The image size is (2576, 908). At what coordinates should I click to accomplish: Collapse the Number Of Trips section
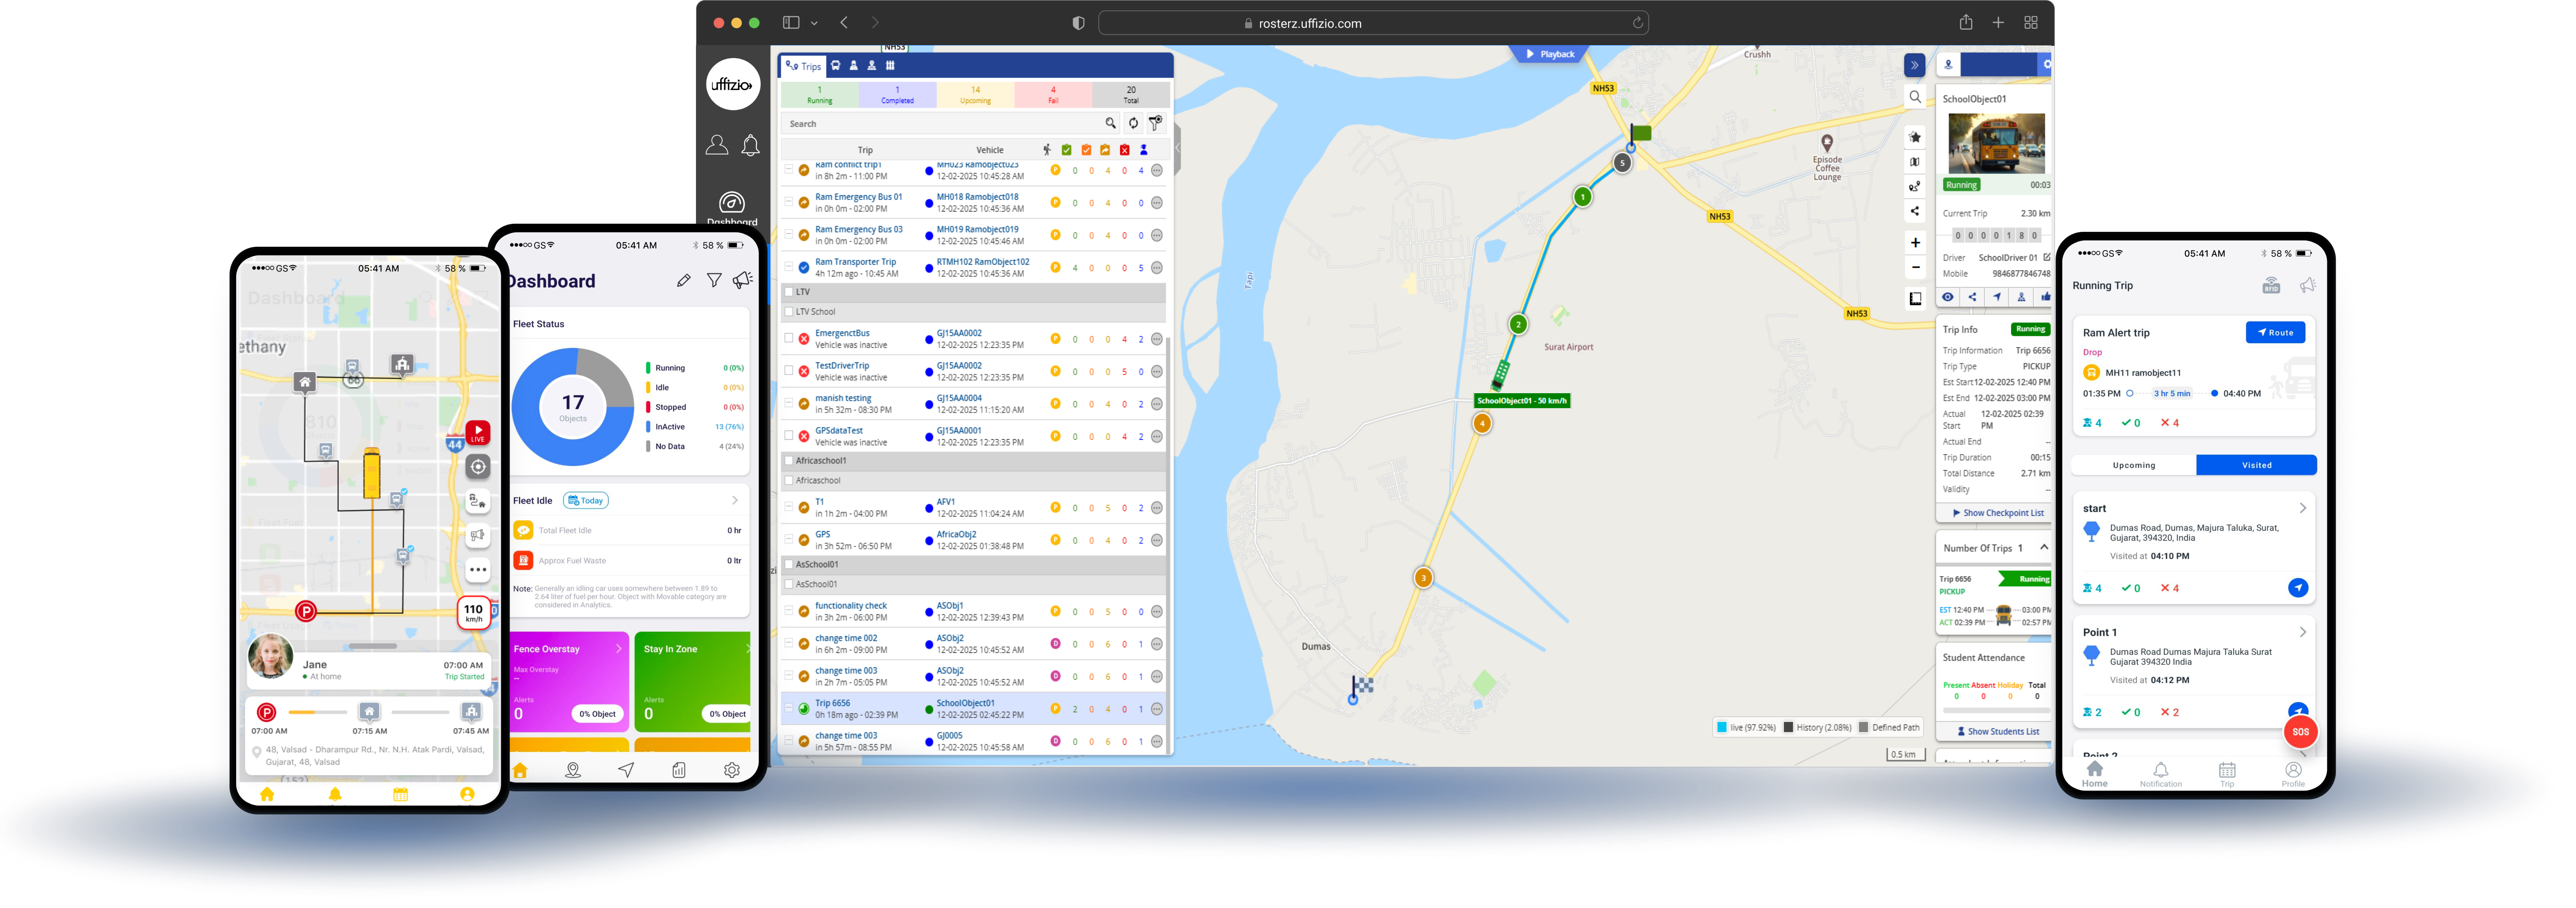pos(2044,547)
